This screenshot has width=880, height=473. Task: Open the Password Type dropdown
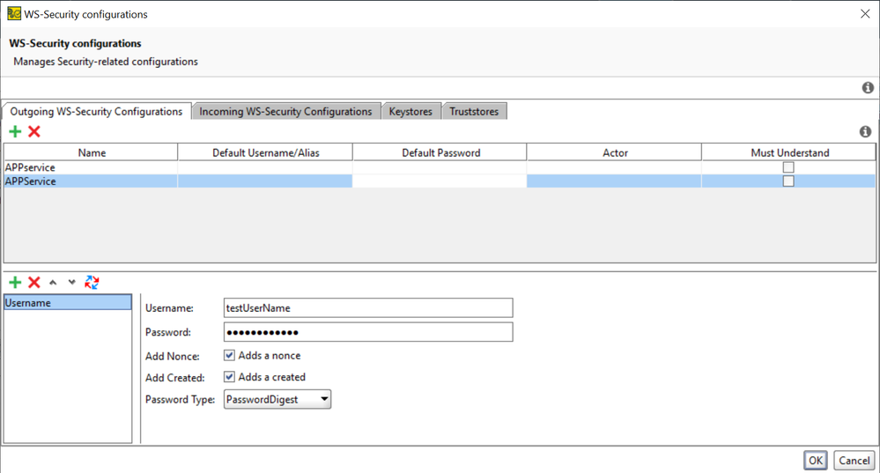[x=277, y=400]
